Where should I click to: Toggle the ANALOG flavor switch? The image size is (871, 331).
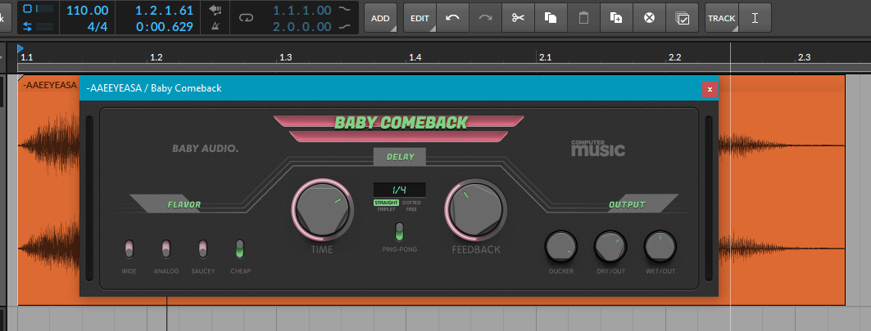point(166,249)
